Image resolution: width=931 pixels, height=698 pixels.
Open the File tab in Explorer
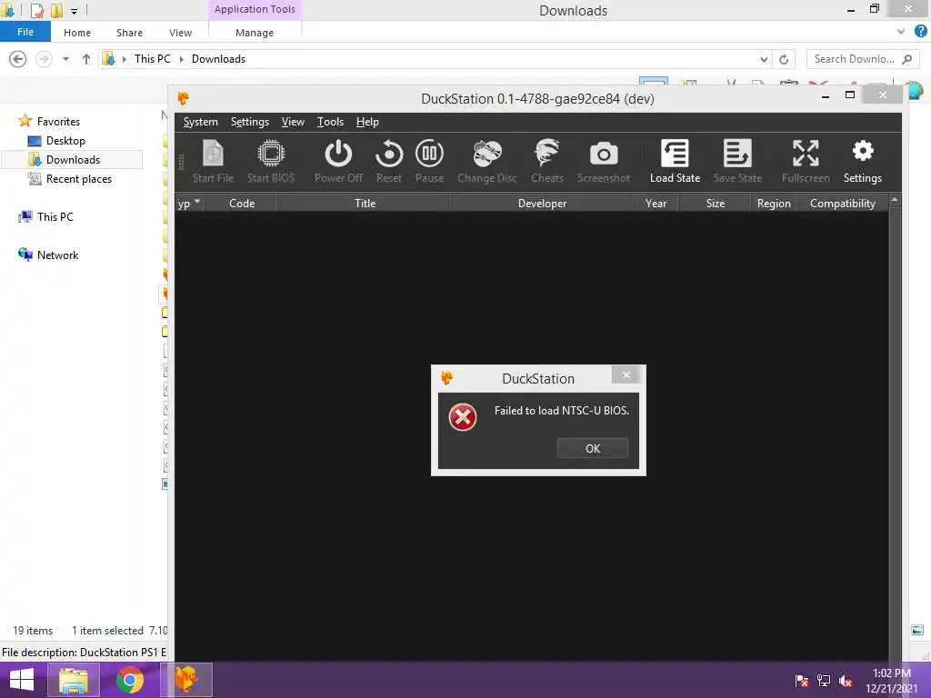click(25, 32)
